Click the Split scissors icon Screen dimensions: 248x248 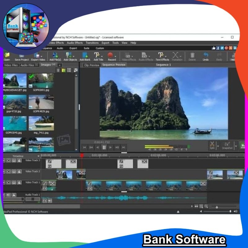pyautogui.click(x=212, y=145)
